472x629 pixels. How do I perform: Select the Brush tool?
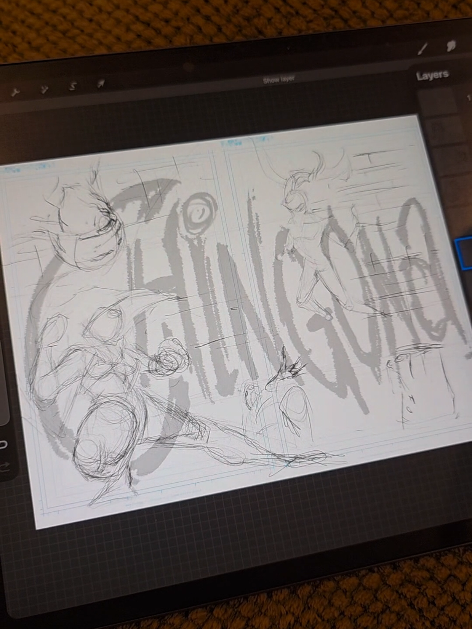point(423,48)
